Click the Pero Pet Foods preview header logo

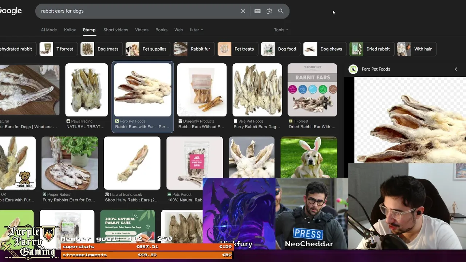[353, 69]
